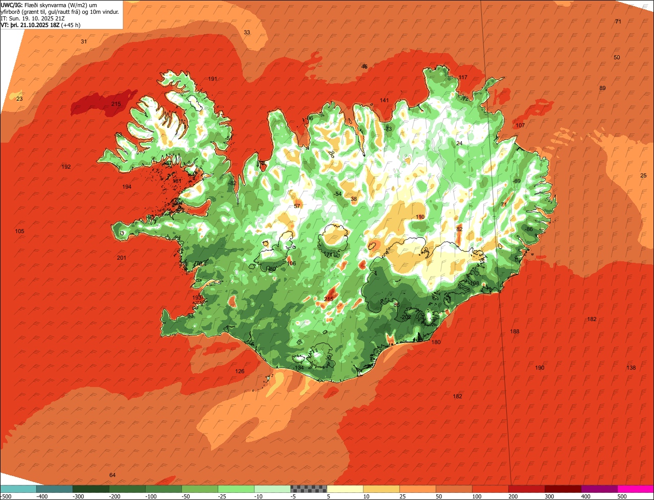Click the map value 38
This screenshot has height=500, width=654.
tap(354, 199)
